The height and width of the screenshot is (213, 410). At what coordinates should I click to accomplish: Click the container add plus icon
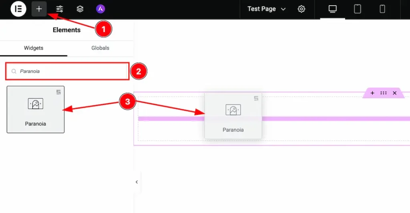(372, 93)
